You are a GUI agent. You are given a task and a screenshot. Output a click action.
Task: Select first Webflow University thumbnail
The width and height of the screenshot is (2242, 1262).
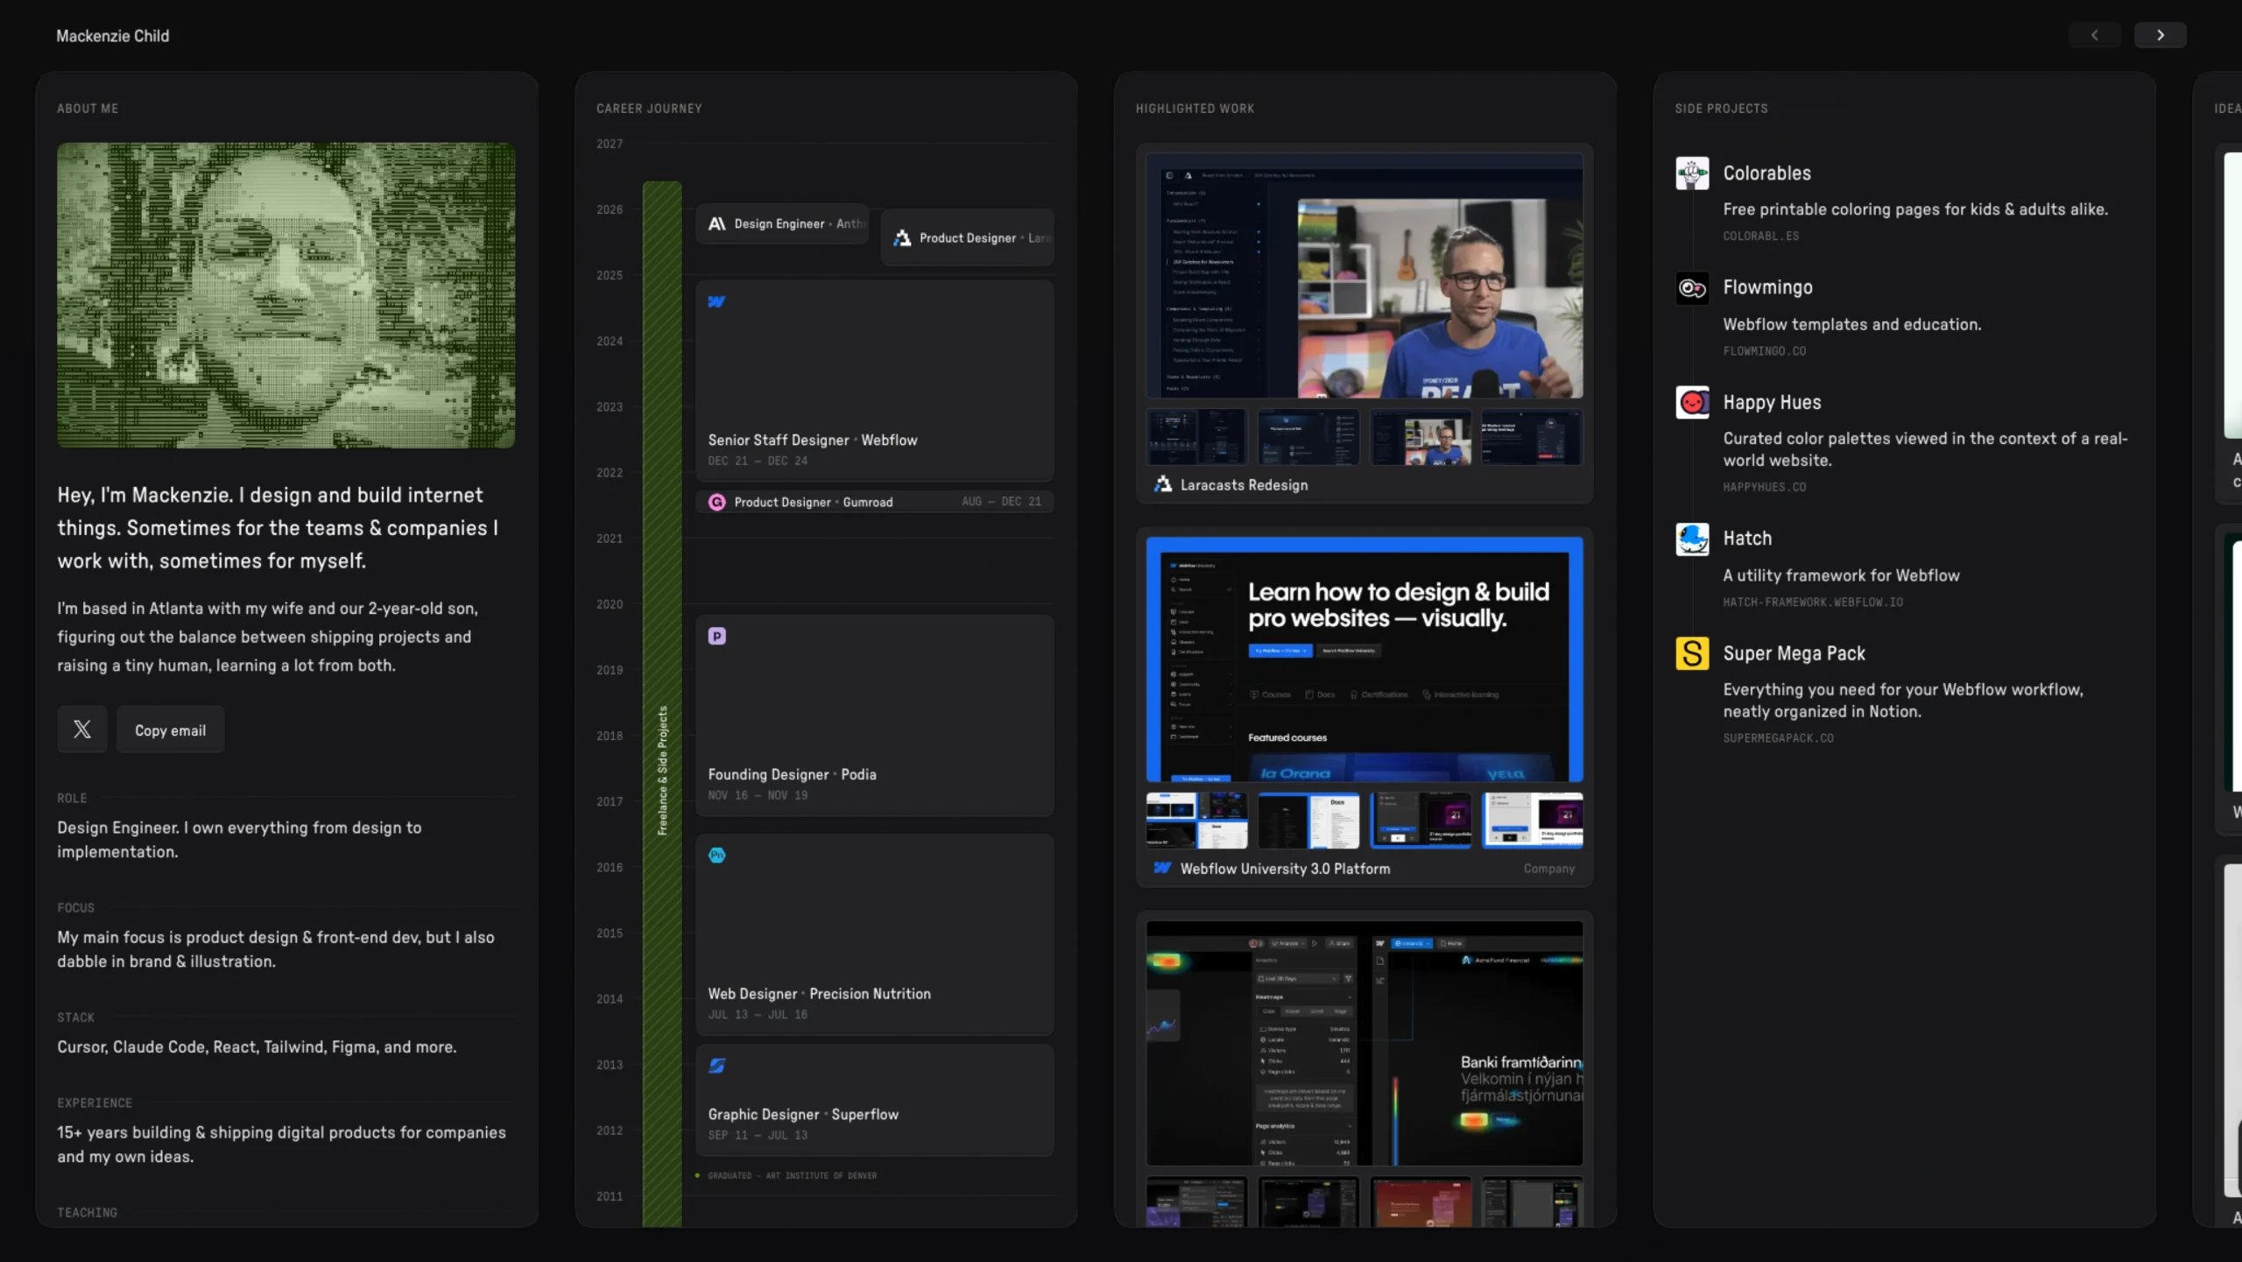(1196, 821)
